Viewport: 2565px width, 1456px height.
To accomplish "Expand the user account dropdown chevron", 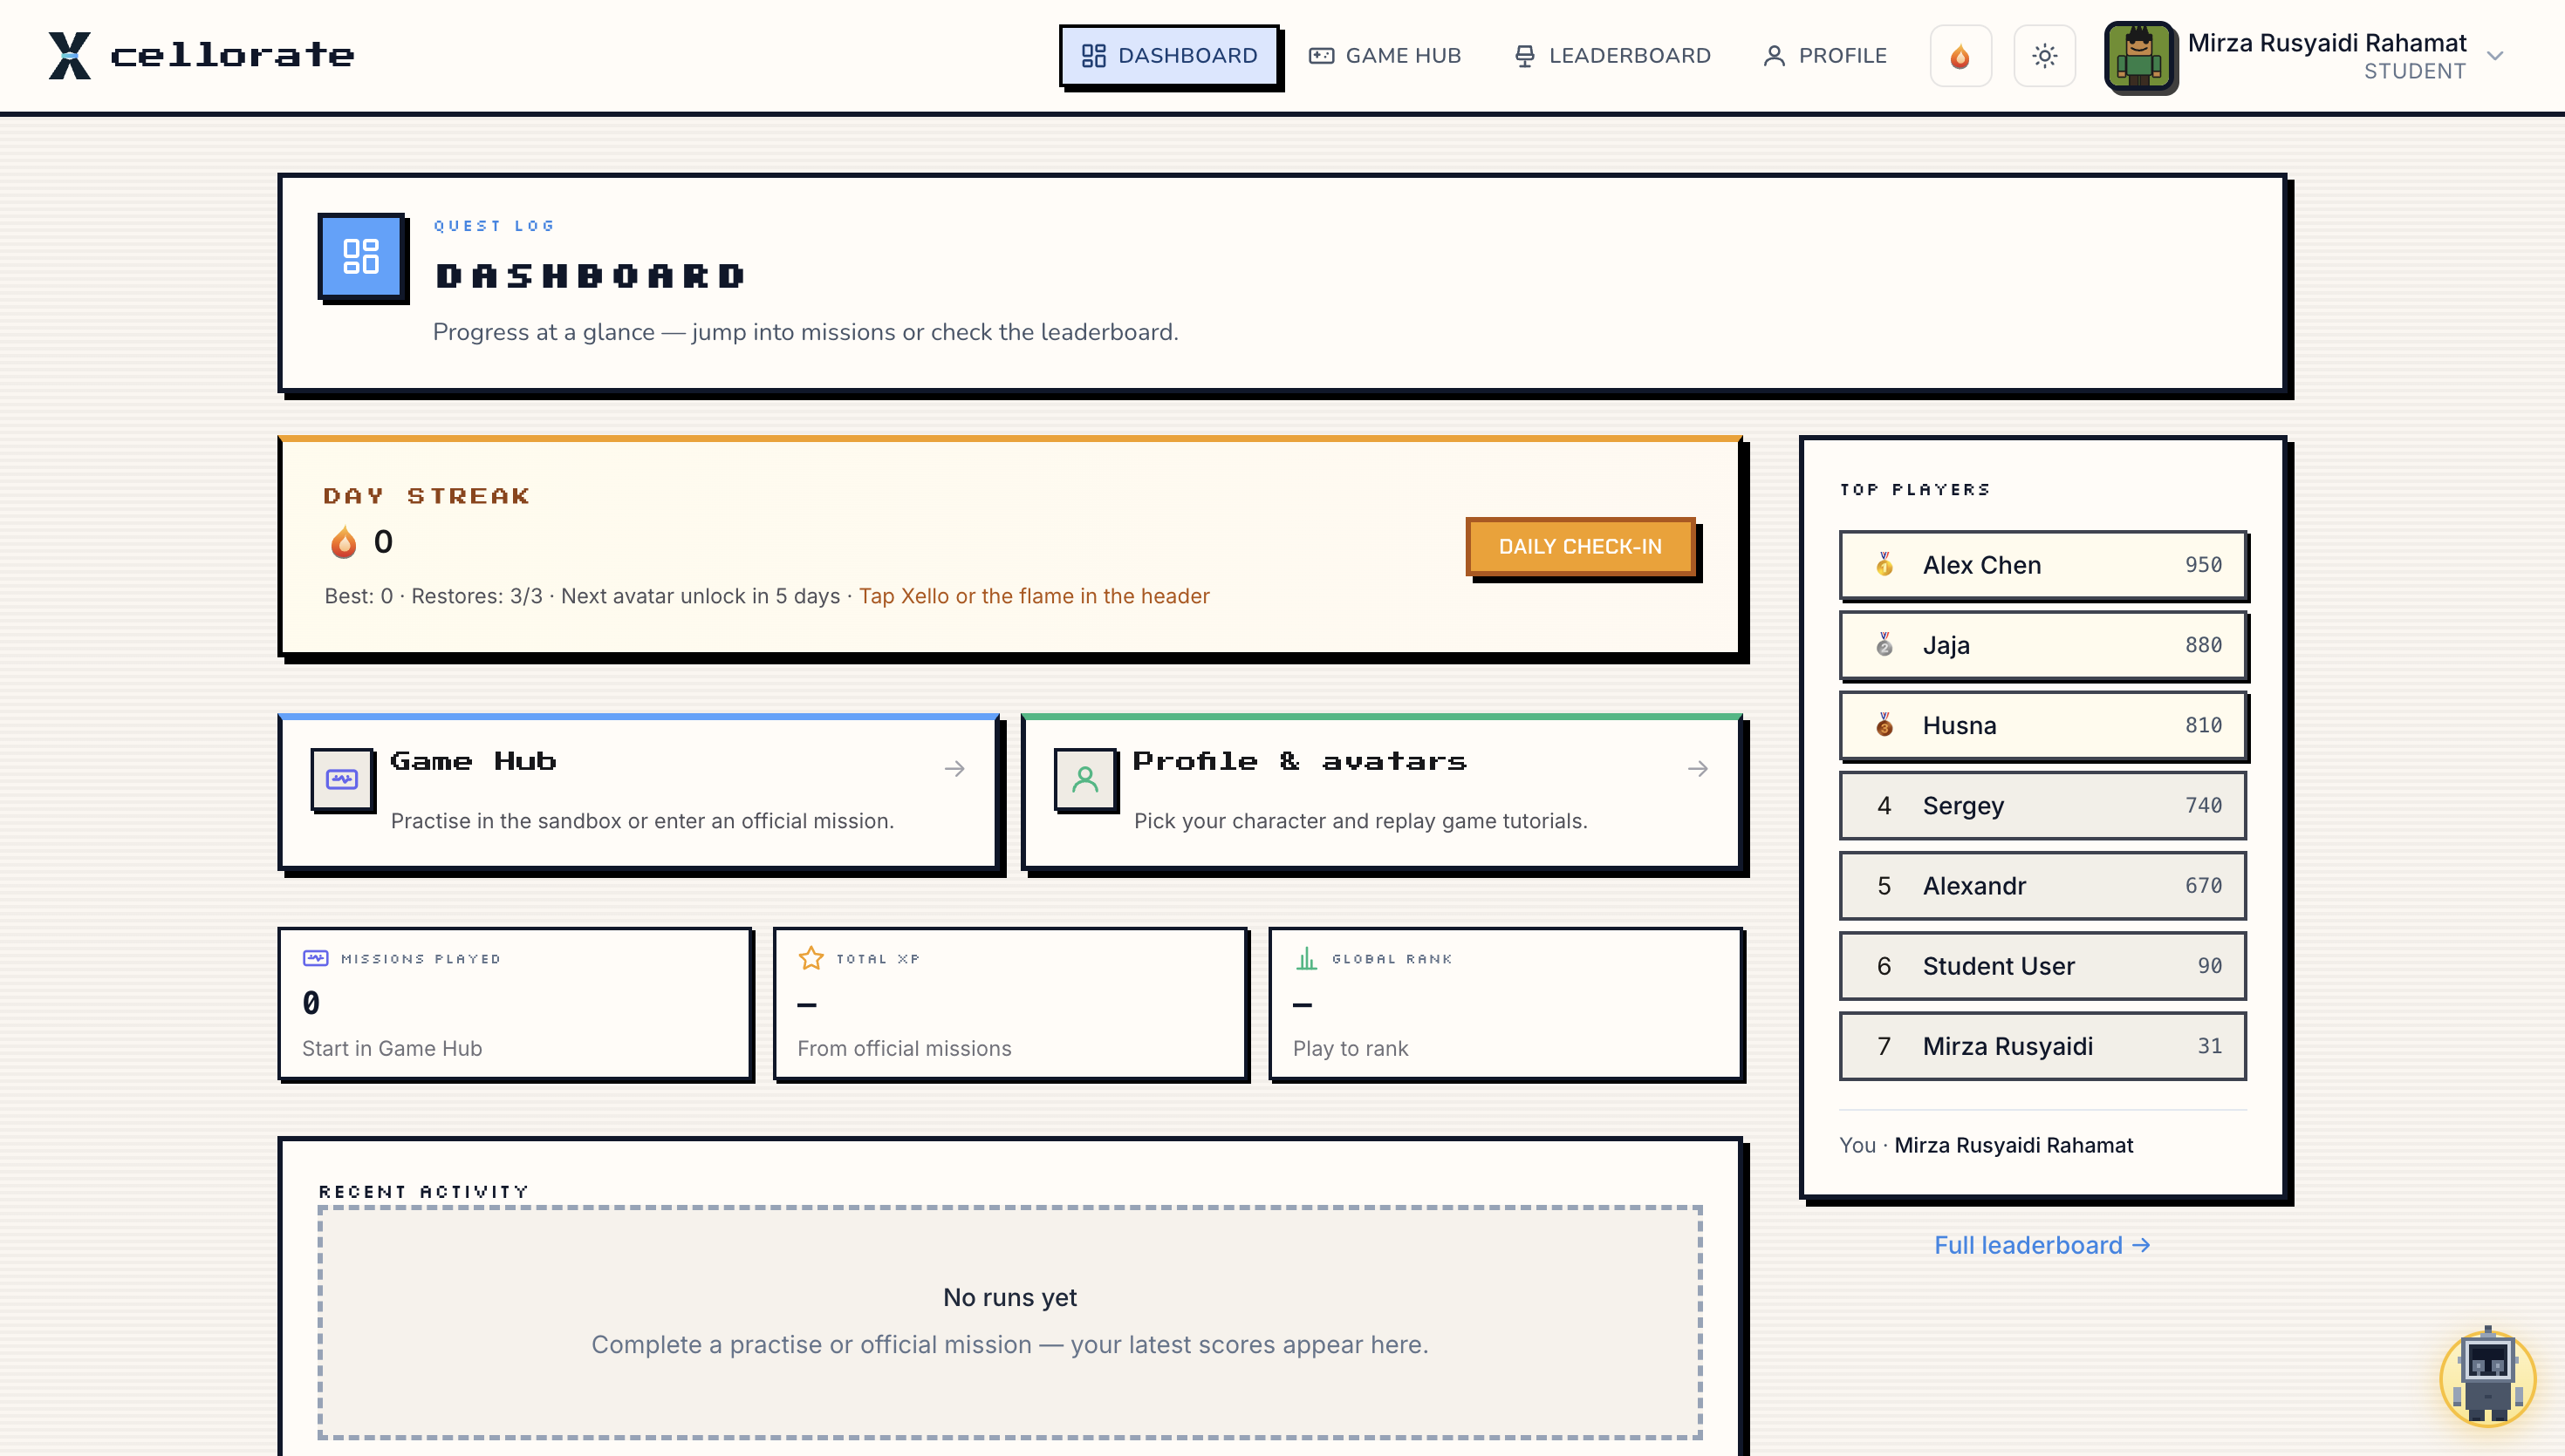I will click(2495, 56).
